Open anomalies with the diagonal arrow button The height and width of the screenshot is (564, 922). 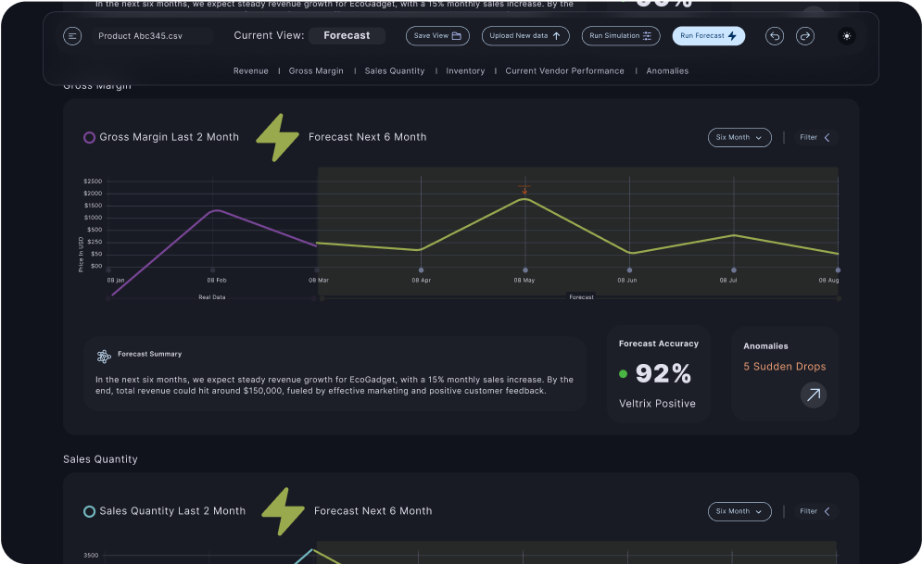pyautogui.click(x=814, y=395)
